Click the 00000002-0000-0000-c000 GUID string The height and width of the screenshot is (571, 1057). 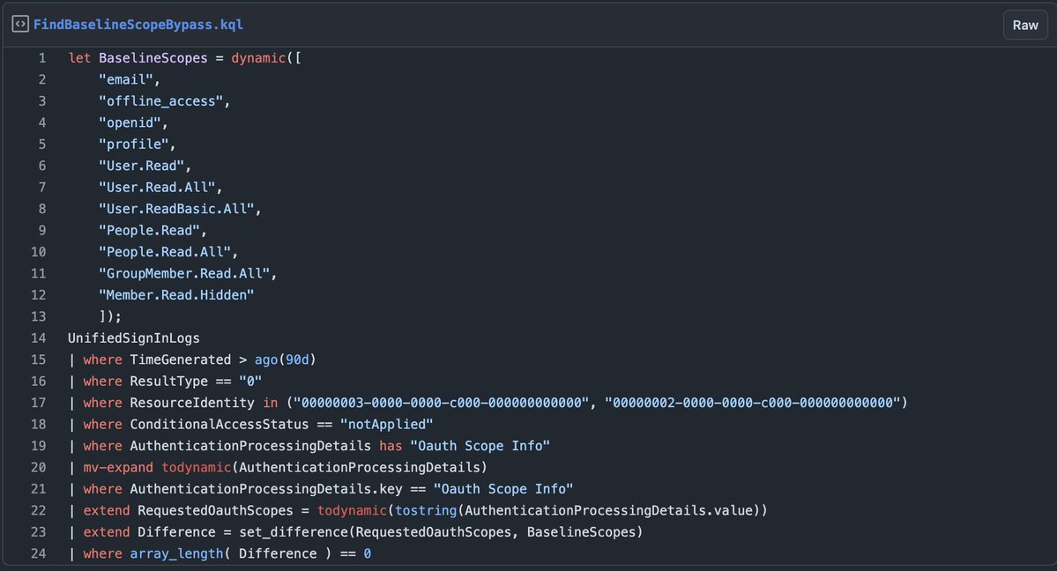pyautogui.click(x=752, y=404)
